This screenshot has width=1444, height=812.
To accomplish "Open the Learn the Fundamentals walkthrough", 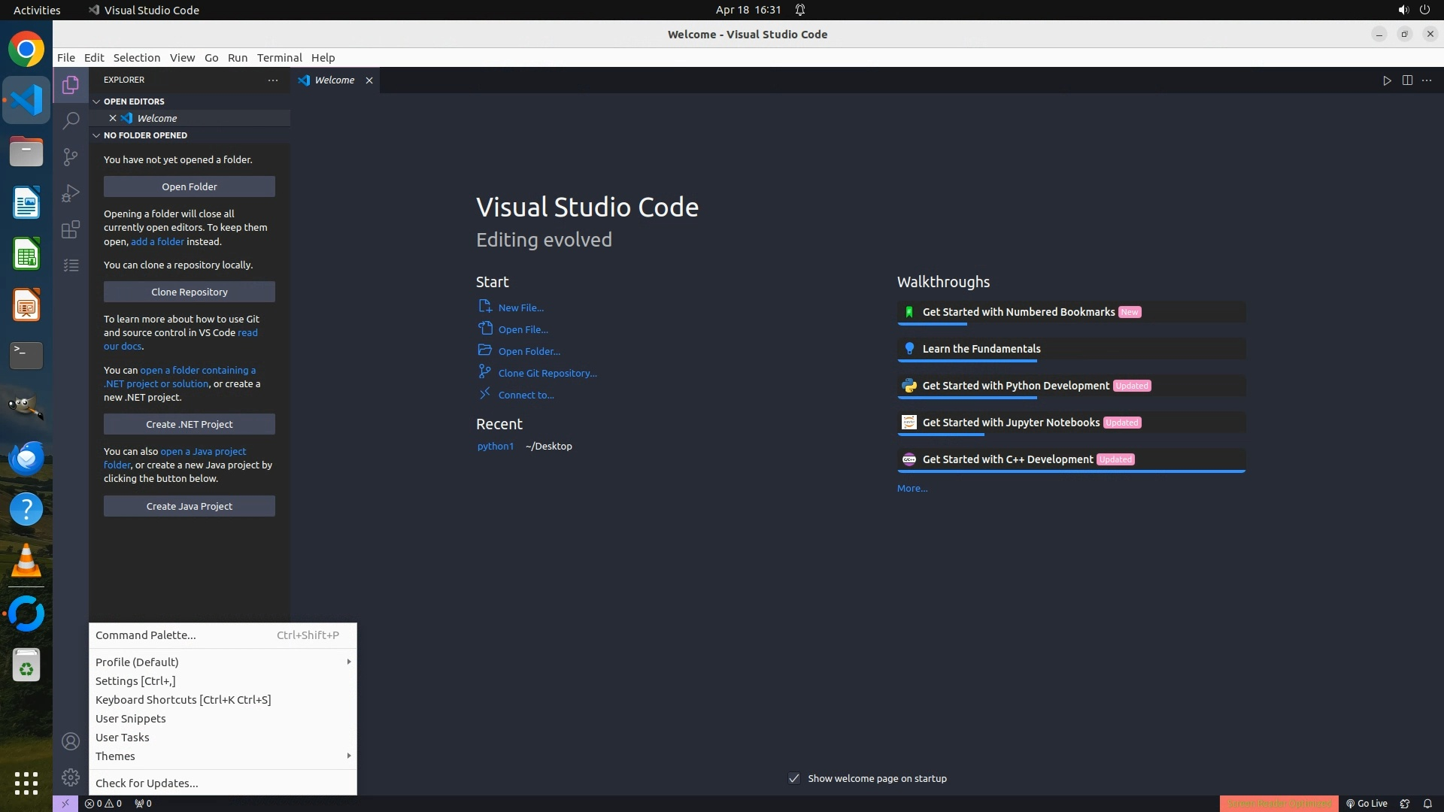I will click(981, 349).
